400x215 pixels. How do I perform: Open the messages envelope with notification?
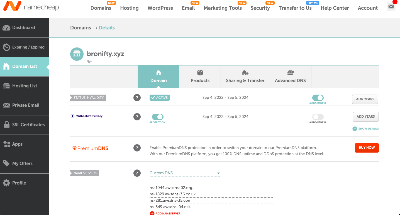[x=391, y=6]
